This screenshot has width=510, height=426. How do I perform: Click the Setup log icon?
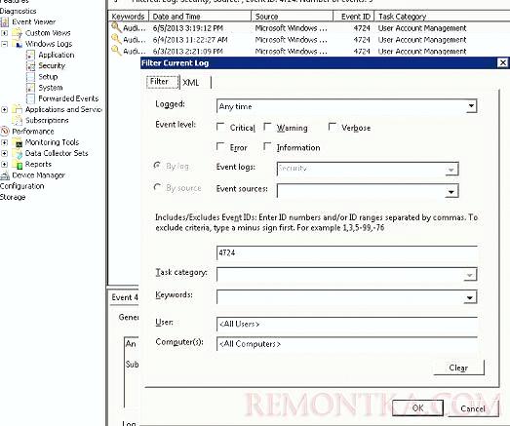coord(30,77)
